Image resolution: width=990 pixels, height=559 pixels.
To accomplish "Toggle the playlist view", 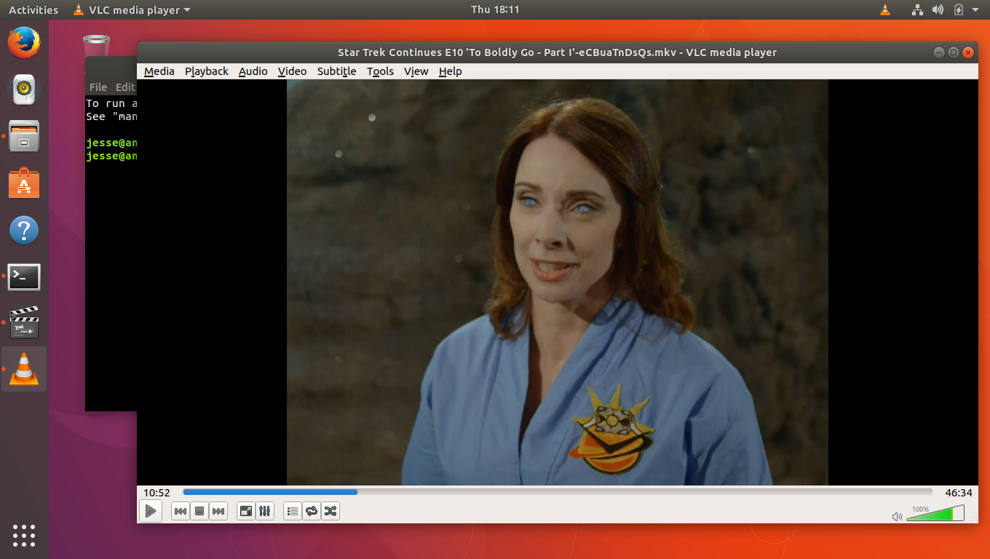I will tap(293, 511).
